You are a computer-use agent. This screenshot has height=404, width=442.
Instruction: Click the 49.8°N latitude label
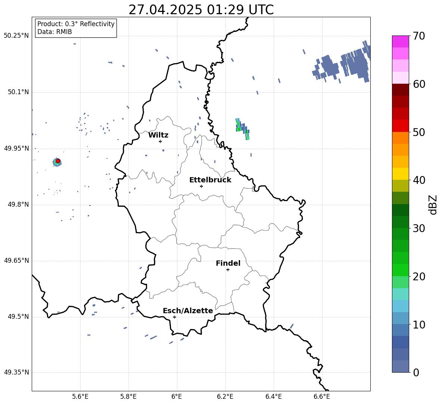pyautogui.click(x=18, y=204)
